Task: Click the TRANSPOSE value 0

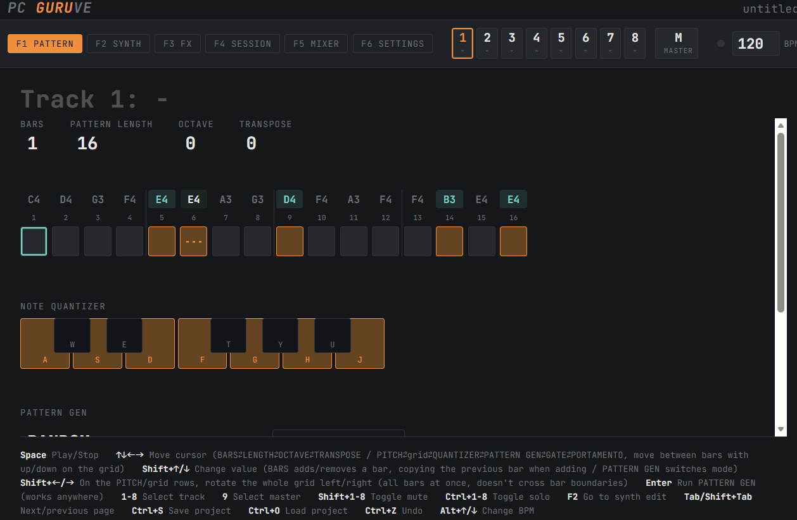Action: tap(252, 144)
